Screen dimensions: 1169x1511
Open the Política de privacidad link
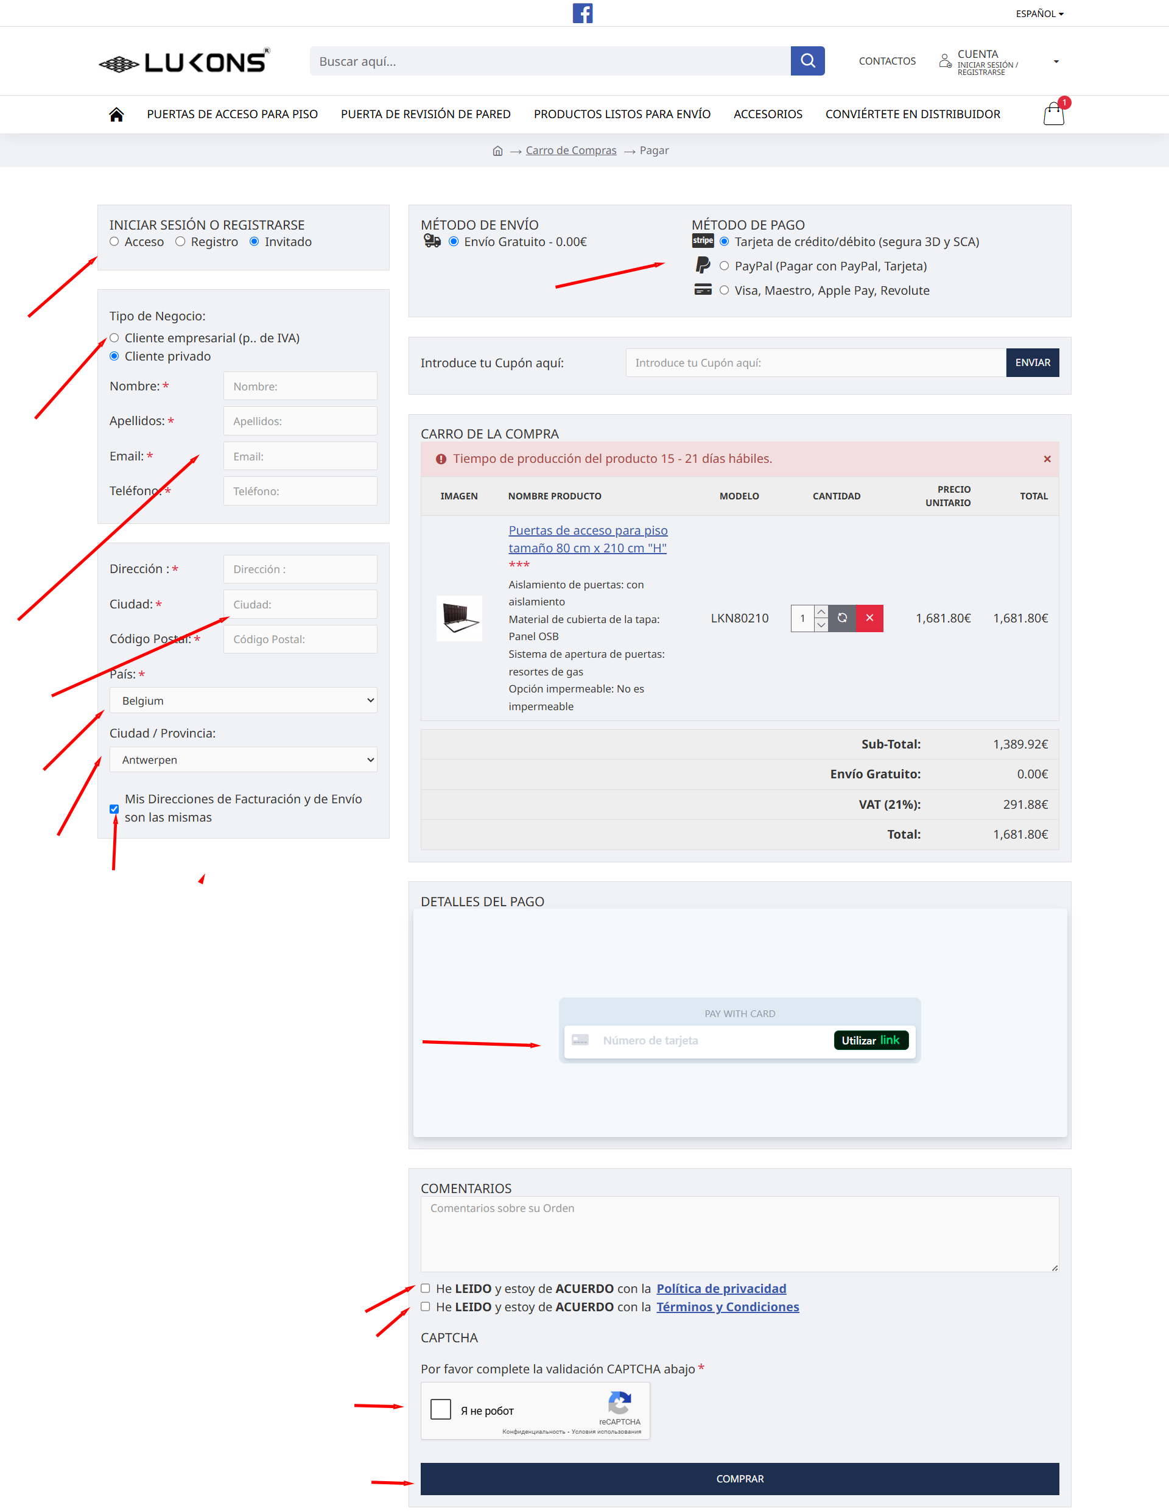721,1288
